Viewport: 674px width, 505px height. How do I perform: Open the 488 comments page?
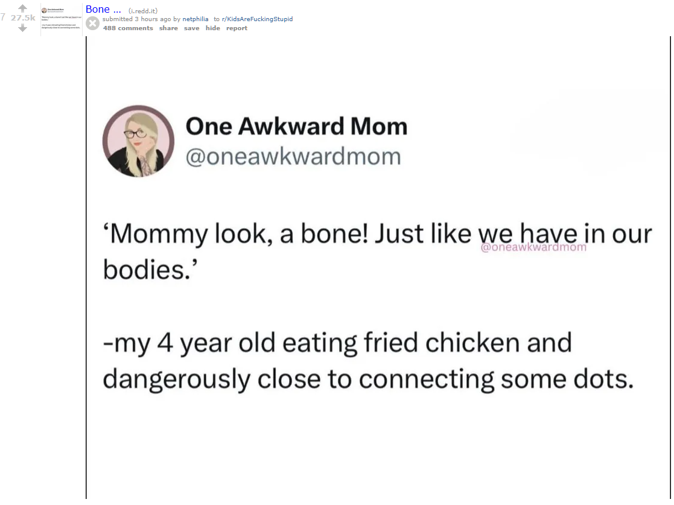click(128, 28)
